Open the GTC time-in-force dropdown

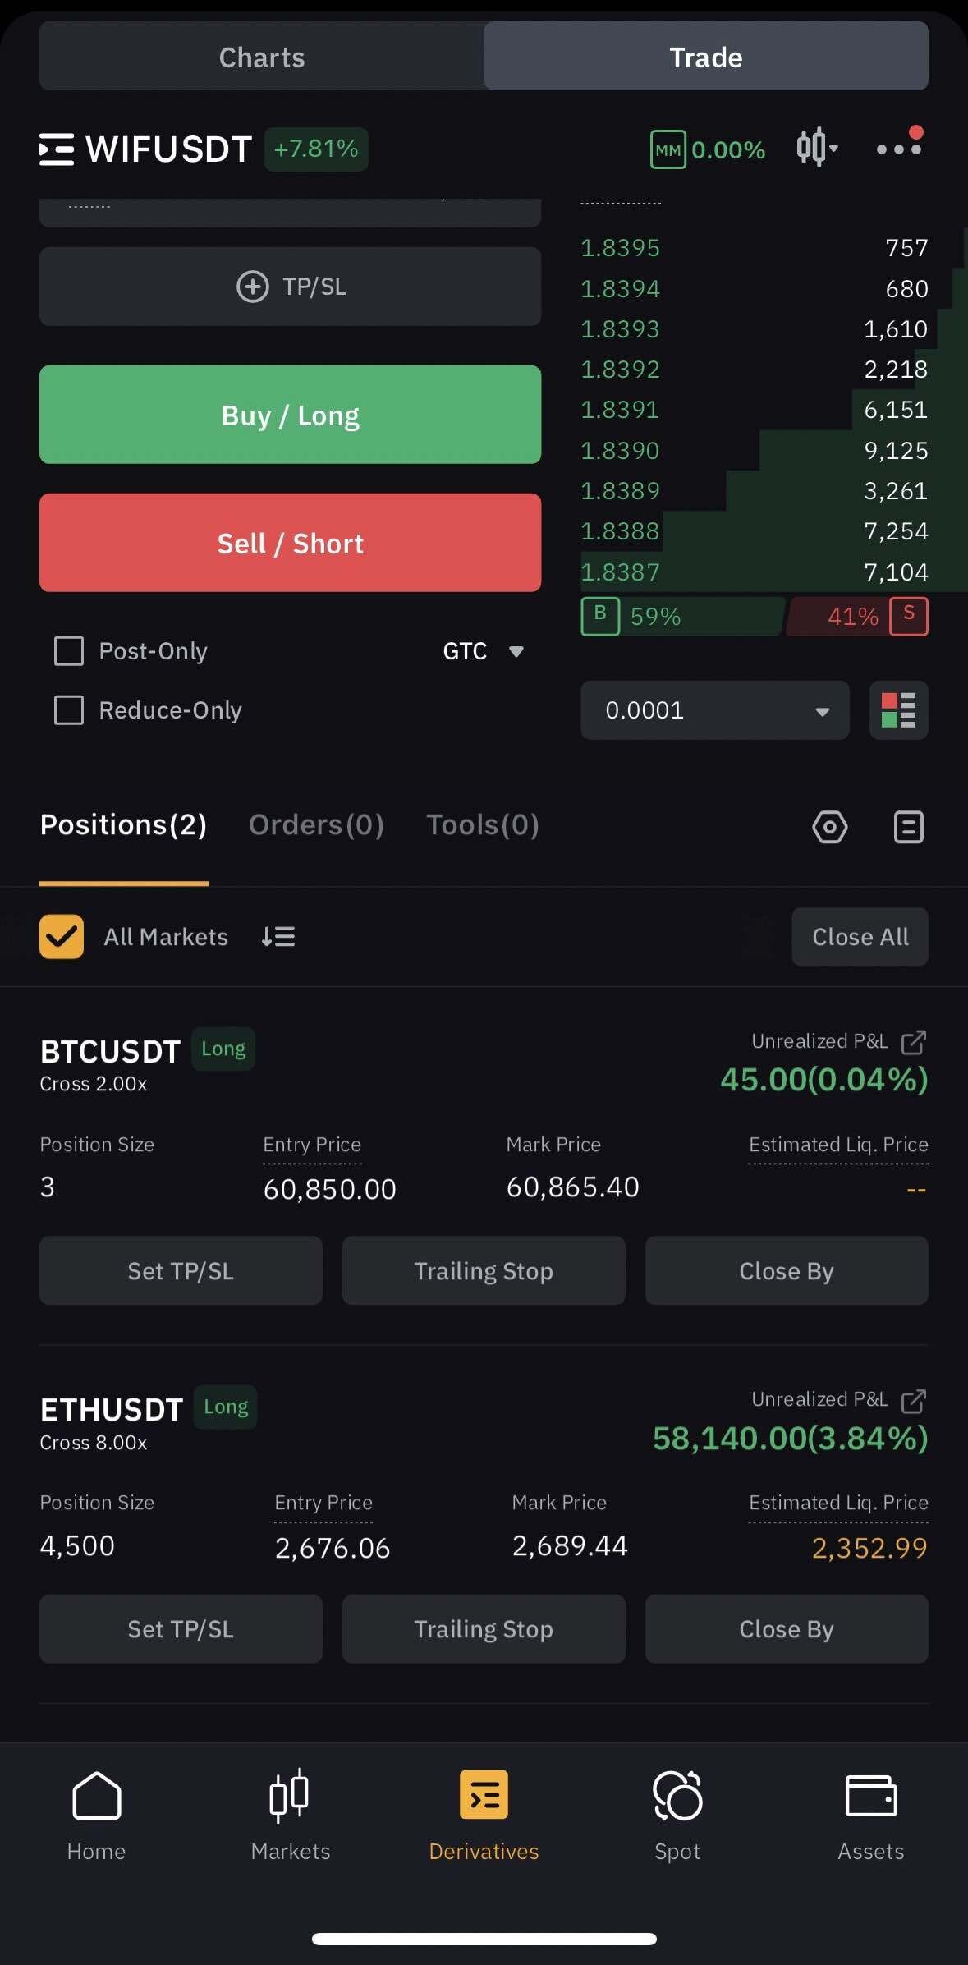pos(483,651)
